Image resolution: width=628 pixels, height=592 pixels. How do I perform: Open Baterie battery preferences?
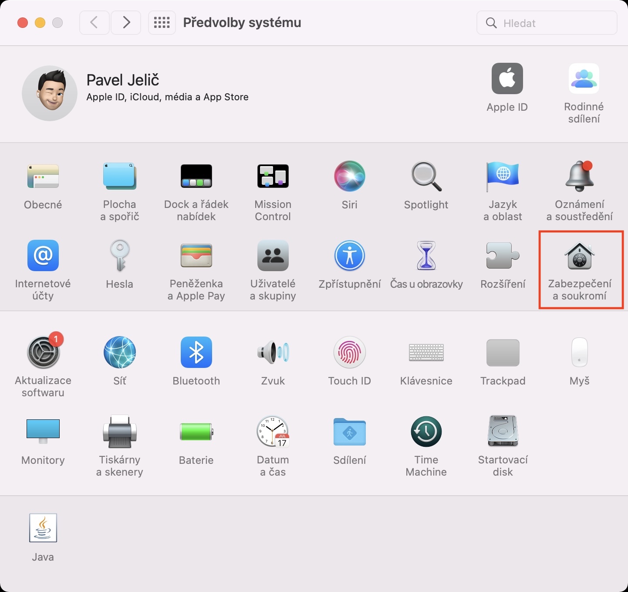[196, 432]
